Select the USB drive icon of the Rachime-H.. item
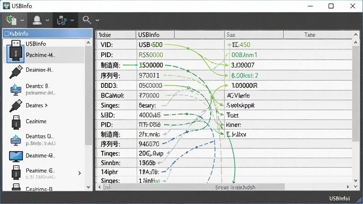This screenshot has width=363, height=204. coord(16,51)
